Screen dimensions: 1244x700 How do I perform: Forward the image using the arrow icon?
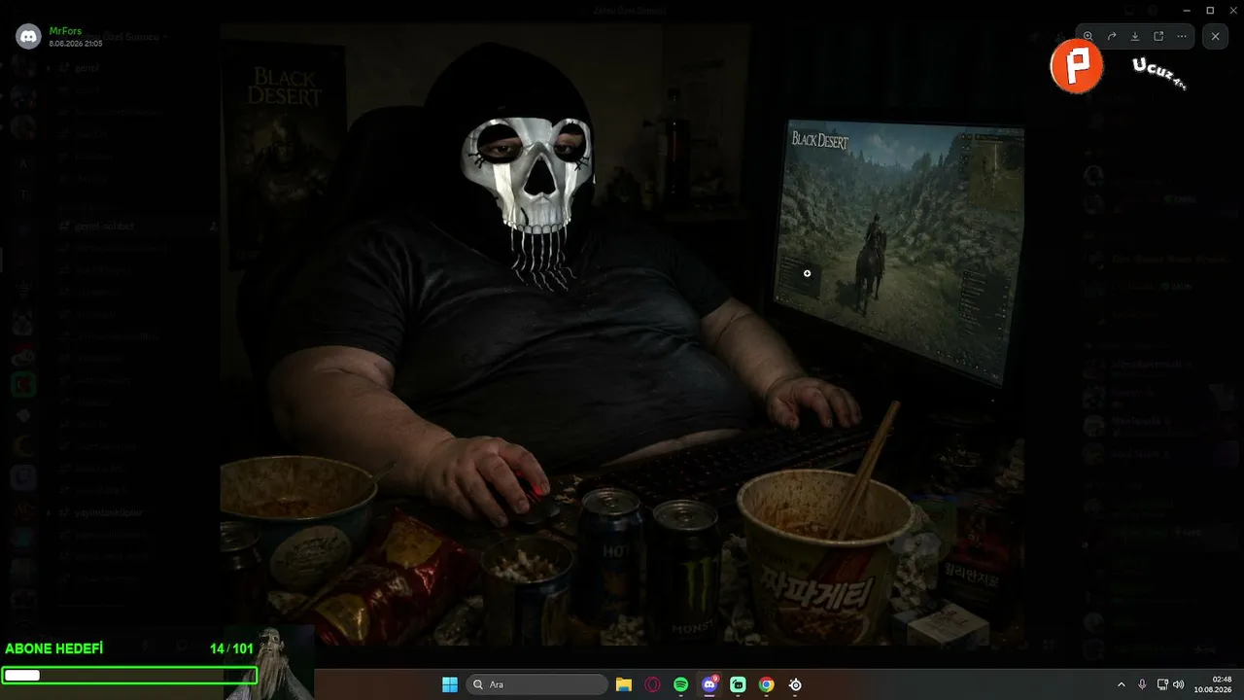[1112, 37]
